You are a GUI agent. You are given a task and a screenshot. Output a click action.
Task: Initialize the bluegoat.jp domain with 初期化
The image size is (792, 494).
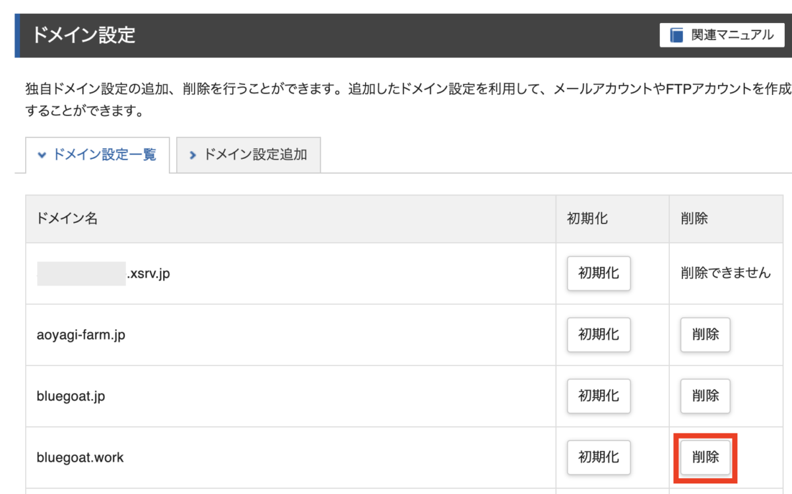click(599, 396)
